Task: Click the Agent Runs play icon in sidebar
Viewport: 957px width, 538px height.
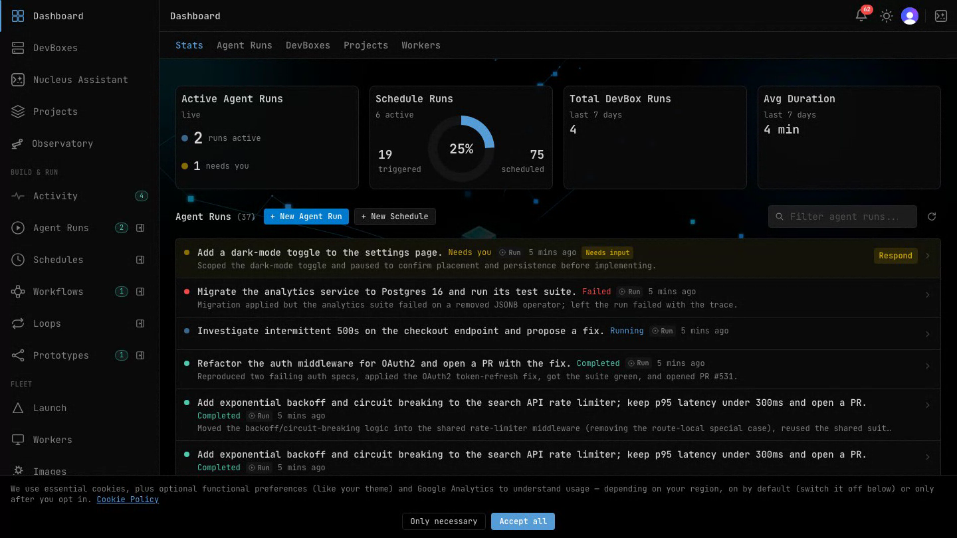Action: click(18, 228)
